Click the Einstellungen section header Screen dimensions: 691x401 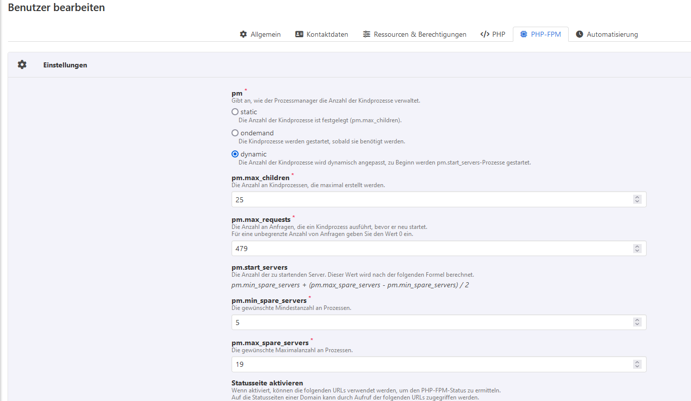tap(65, 65)
